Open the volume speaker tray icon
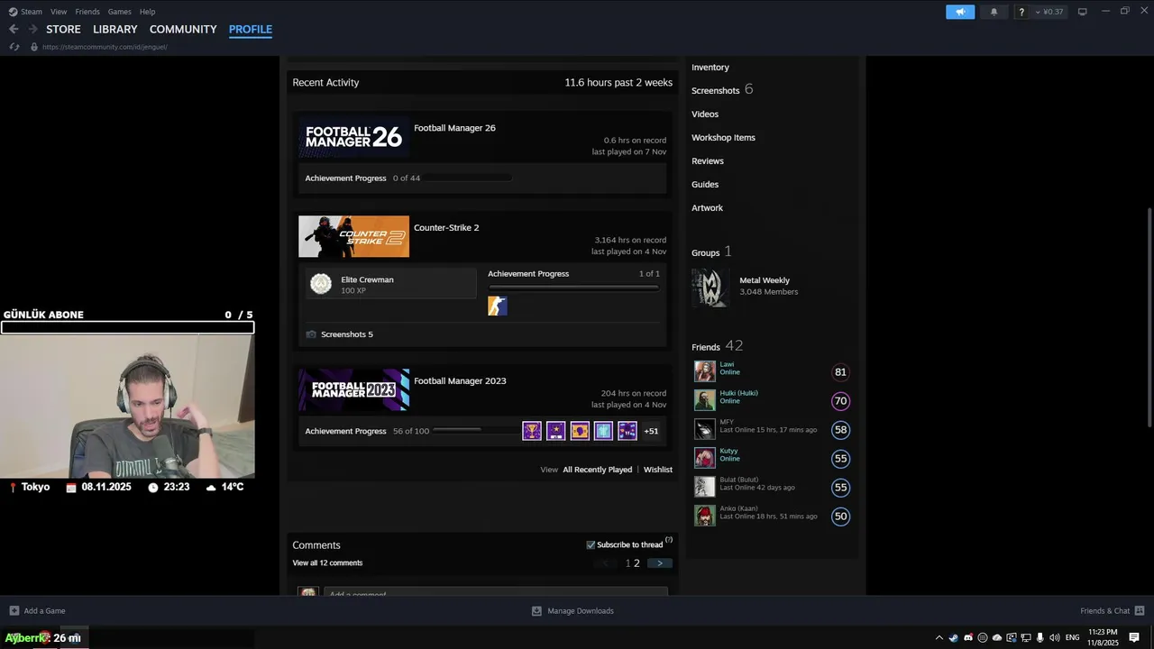Image resolution: width=1154 pixels, height=649 pixels. tap(1055, 637)
